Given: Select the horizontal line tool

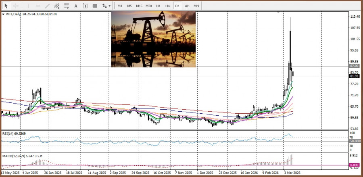Looking at the screenshot, I should point(38,6).
